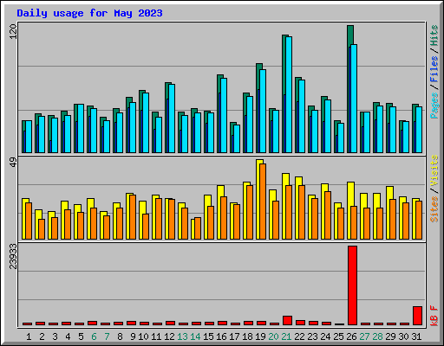
Task: Click day label "2" on the x-axis
Action: pyautogui.click(x=42, y=336)
